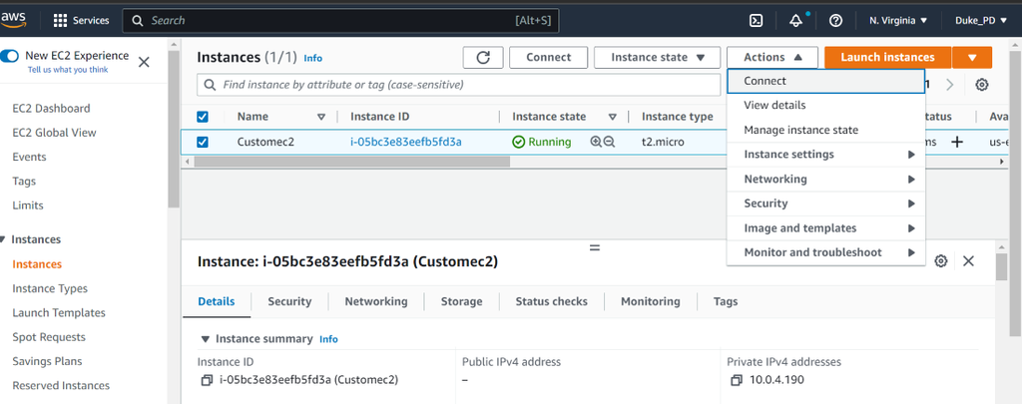This screenshot has width=1022, height=404.
Task: Open table preferences gear icon
Action: [x=982, y=85]
